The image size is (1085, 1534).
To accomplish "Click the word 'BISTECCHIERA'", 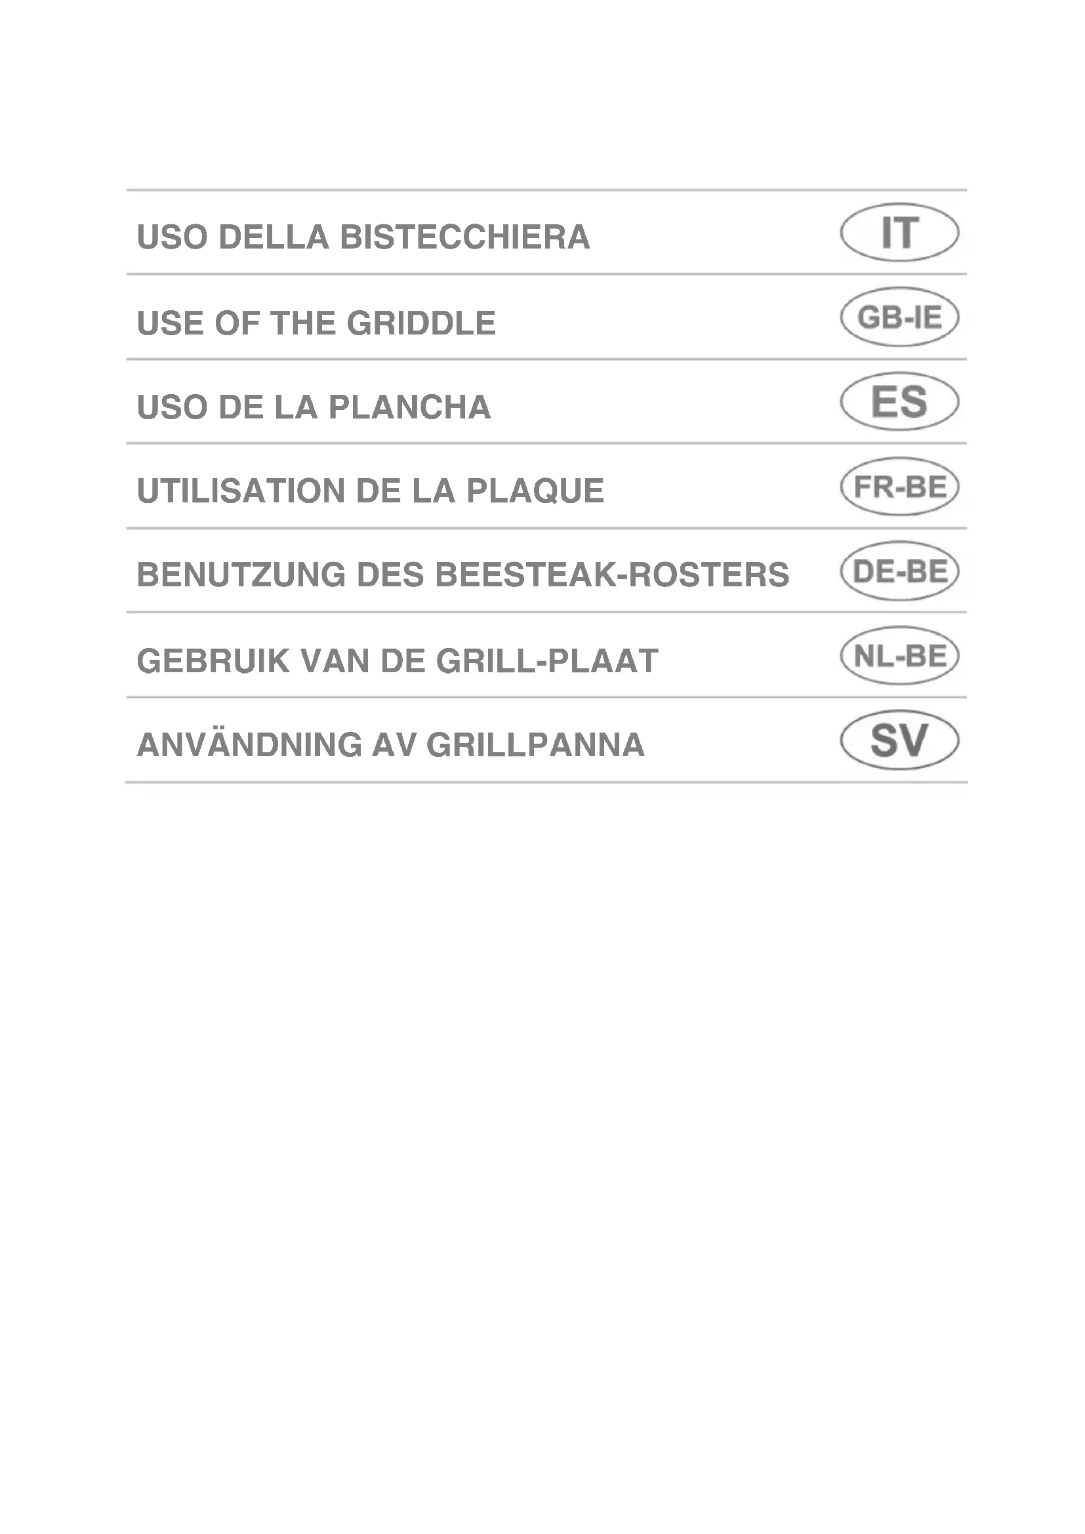I will point(465,237).
